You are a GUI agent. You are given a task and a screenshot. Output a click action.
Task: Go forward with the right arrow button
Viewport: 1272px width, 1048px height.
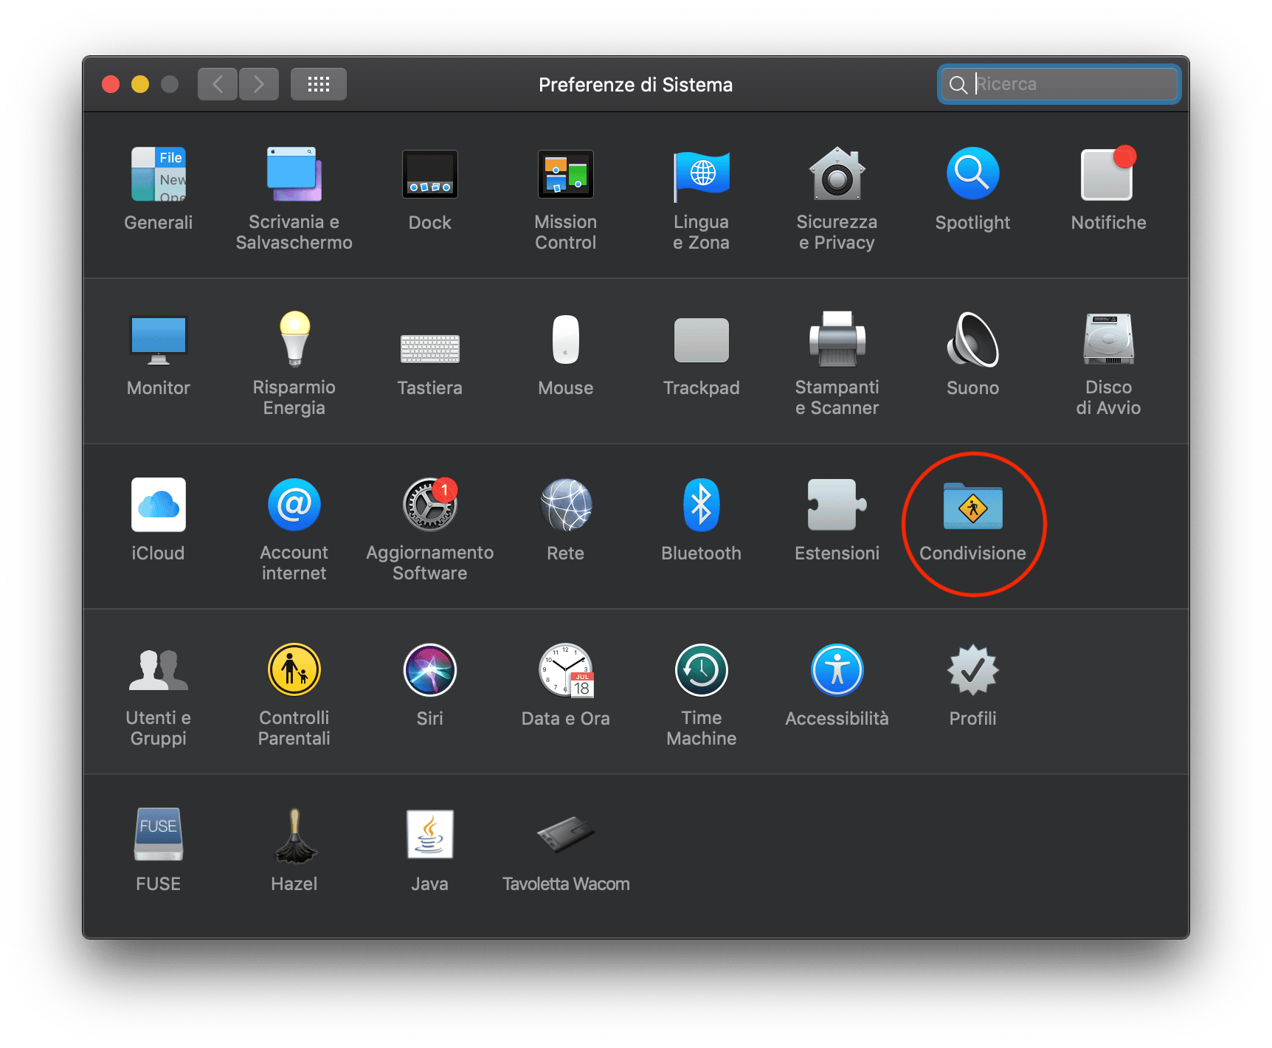(x=259, y=84)
